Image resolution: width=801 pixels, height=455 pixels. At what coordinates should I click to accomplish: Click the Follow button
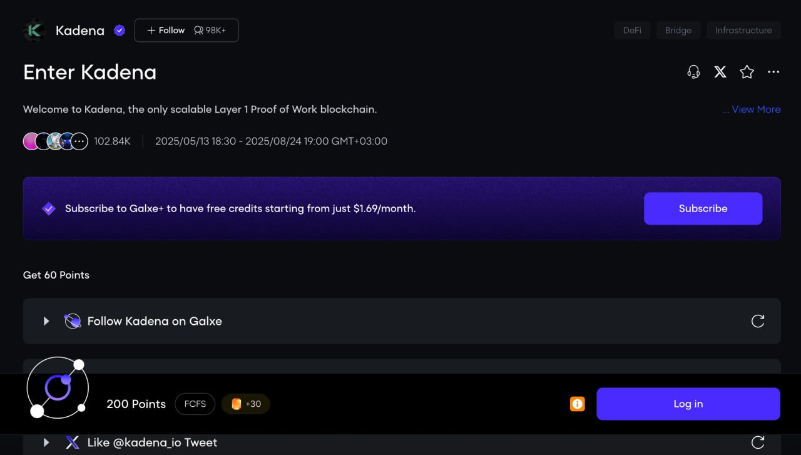pos(165,30)
